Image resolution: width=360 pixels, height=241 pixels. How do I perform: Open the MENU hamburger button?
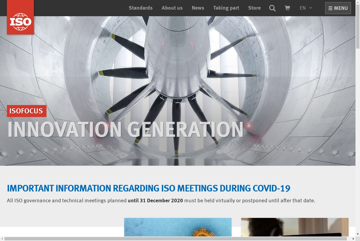pos(338,8)
